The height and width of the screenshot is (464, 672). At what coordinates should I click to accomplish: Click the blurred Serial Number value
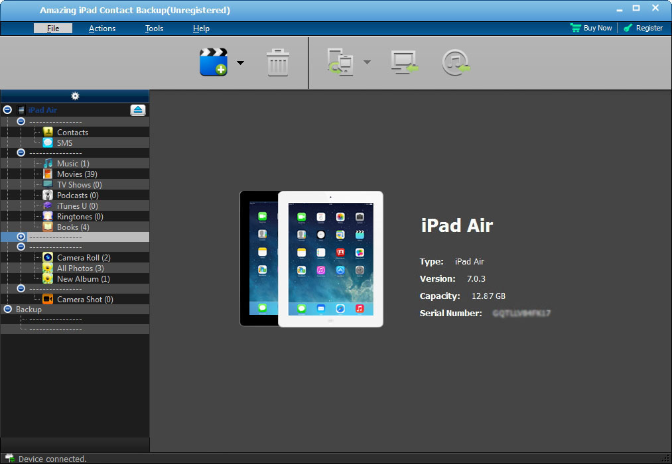521,314
